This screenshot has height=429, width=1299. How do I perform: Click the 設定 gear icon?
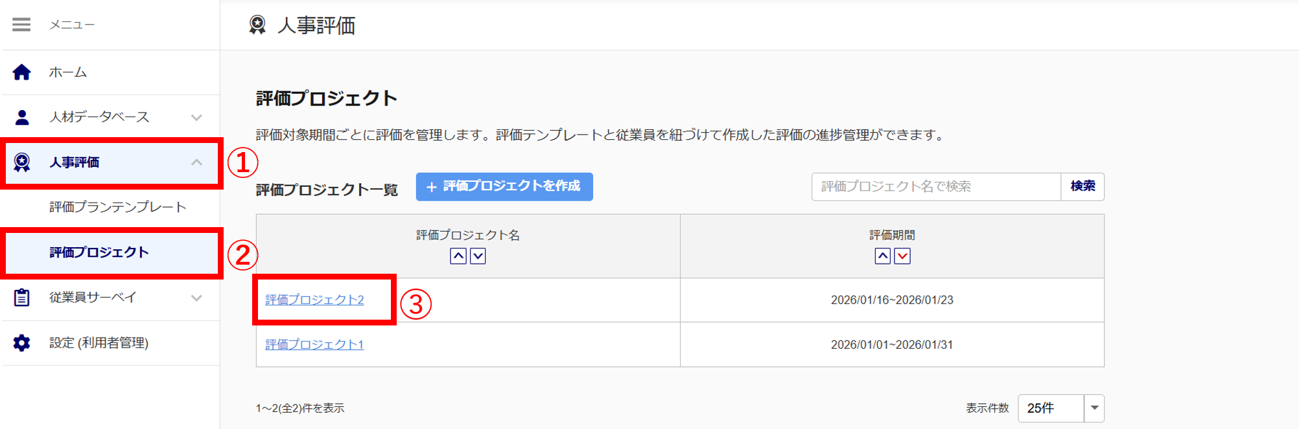(22, 343)
